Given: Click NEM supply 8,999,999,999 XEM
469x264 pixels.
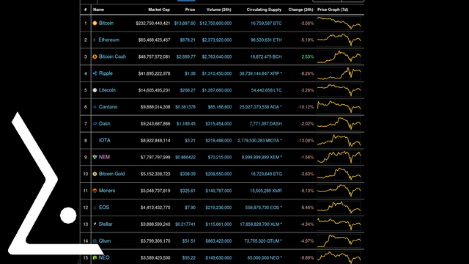Looking at the screenshot, I should click(x=261, y=157).
